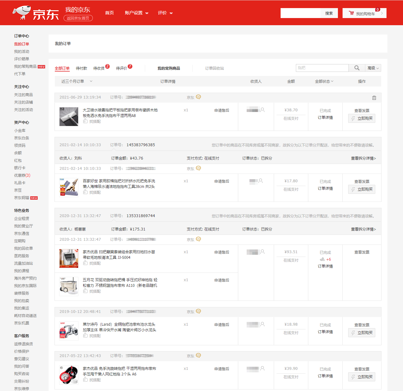Click 立即购买 for ¥38.70 order
The width and height of the screenshot is (403, 391).
[362, 119]
